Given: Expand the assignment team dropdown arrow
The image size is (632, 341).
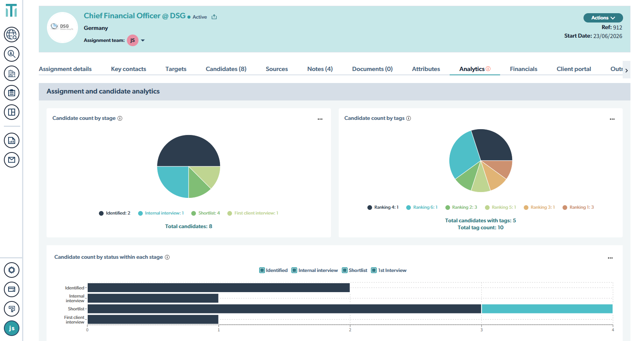Looking at the screenshot, I should click(143, 40).
